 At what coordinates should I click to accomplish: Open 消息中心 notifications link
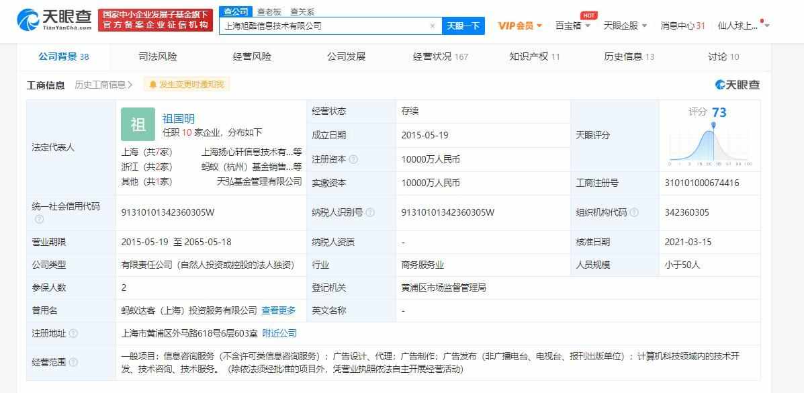pyautogui.click(x=682, y=26)
